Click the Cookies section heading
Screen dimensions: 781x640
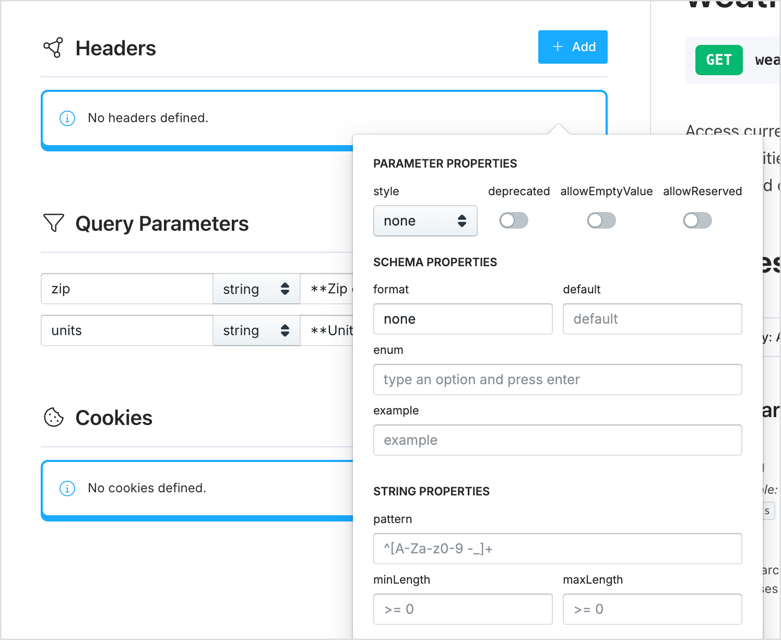[x=114, y=418]
